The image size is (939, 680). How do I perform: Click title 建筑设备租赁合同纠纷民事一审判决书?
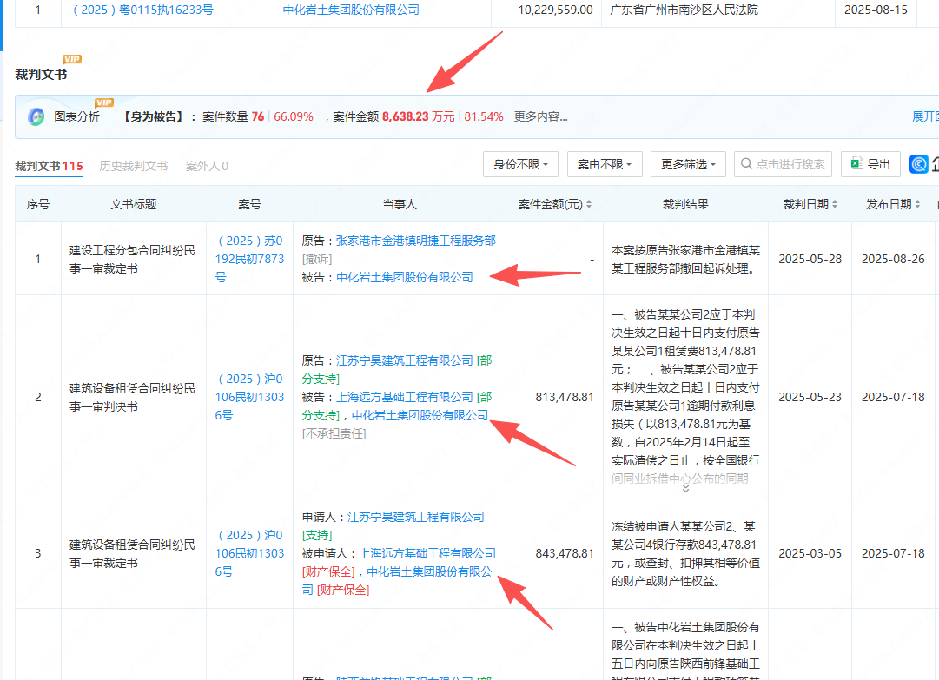coord(132,398)
